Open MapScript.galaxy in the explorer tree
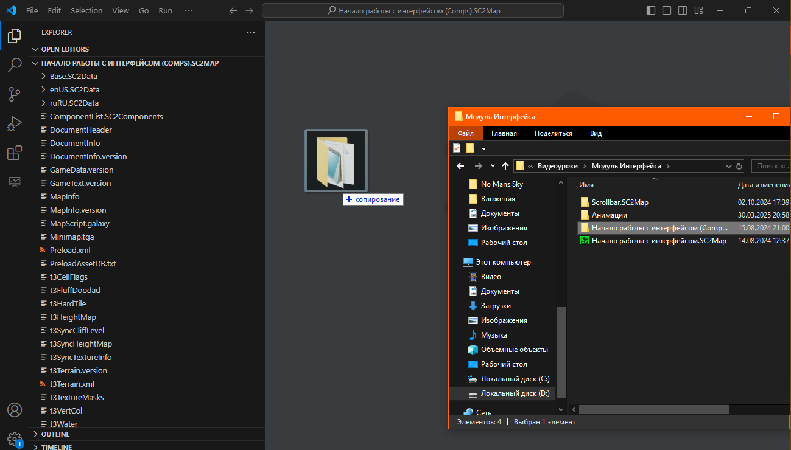 (x=79, y=224)
